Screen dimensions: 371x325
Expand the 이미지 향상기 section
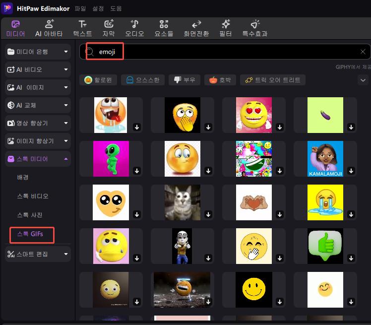tap(38, 141)
